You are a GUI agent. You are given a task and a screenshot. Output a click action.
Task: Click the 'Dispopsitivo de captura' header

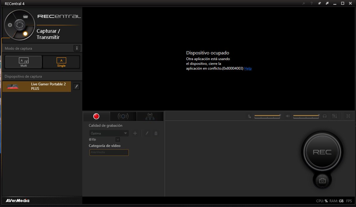23,76
